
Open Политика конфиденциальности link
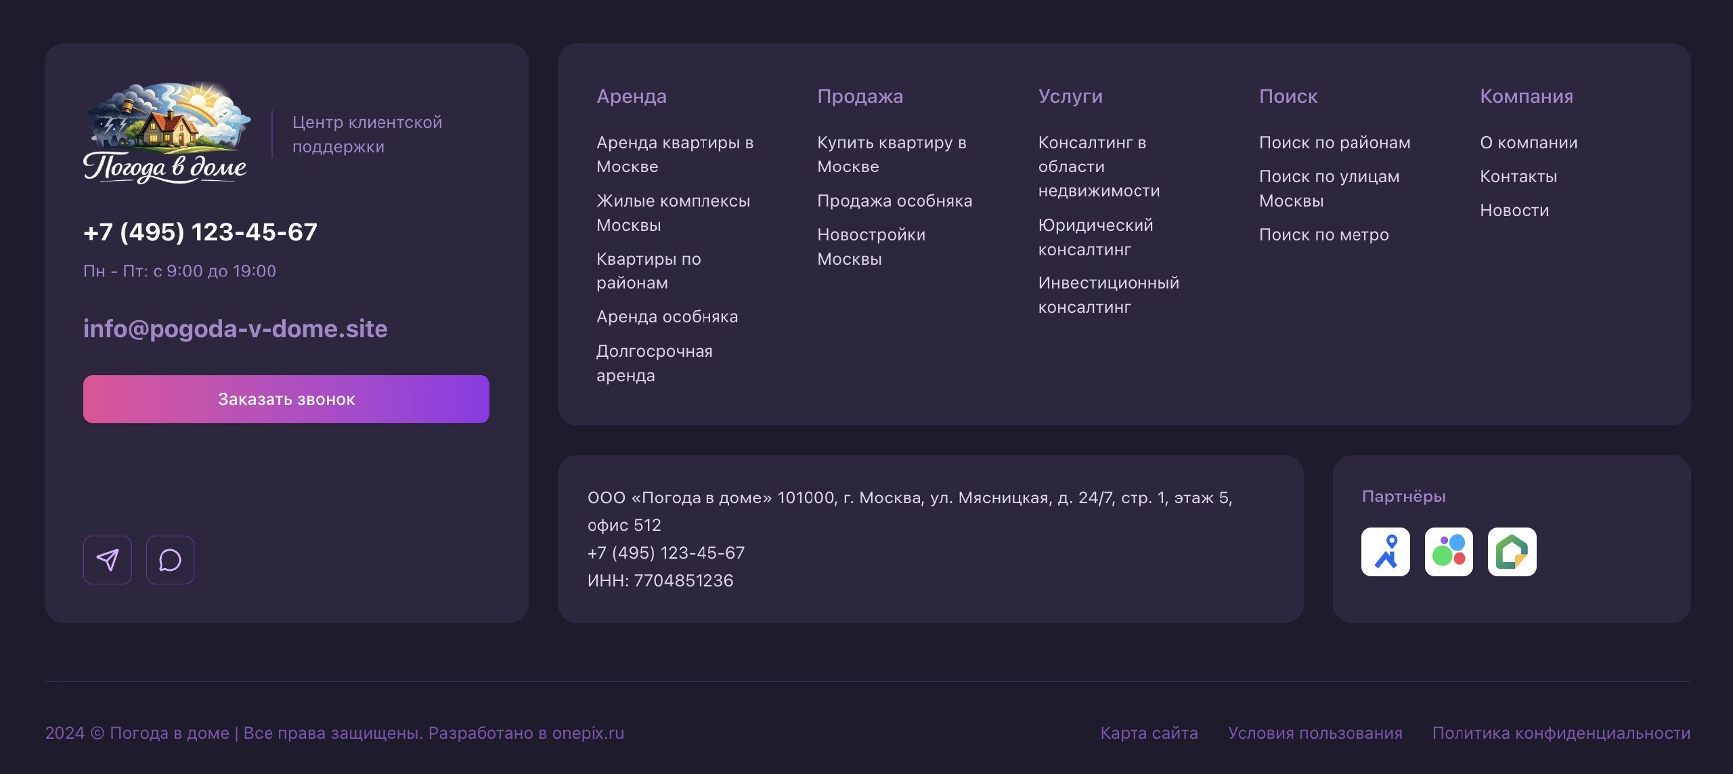[1561, 733]
